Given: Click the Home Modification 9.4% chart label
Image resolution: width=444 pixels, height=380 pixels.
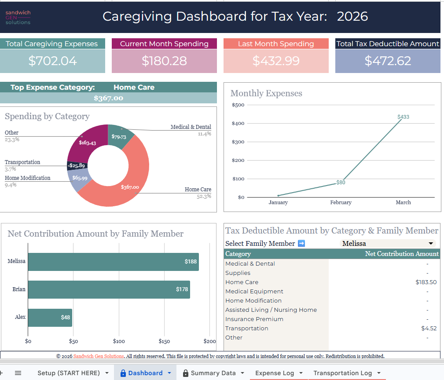Looking at the screenshot, I should coord(27,181).
